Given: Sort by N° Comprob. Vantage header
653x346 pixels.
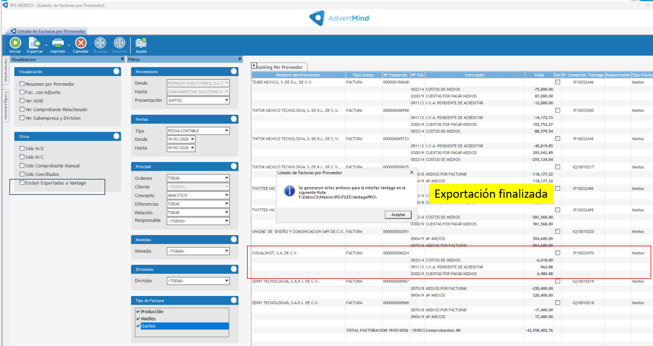Looking at the screenshot, I should pos(583,75).
